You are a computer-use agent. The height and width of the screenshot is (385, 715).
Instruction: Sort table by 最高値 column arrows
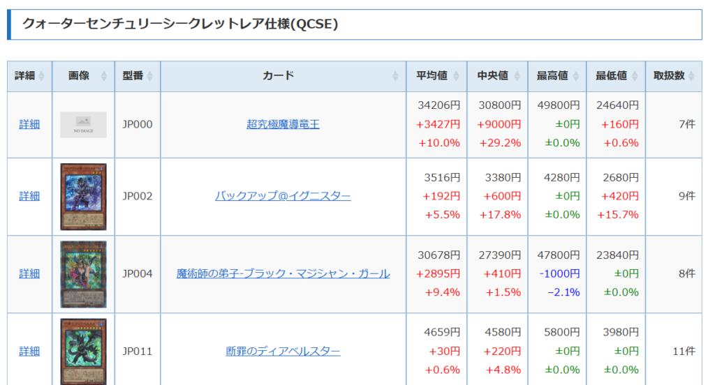576,76
